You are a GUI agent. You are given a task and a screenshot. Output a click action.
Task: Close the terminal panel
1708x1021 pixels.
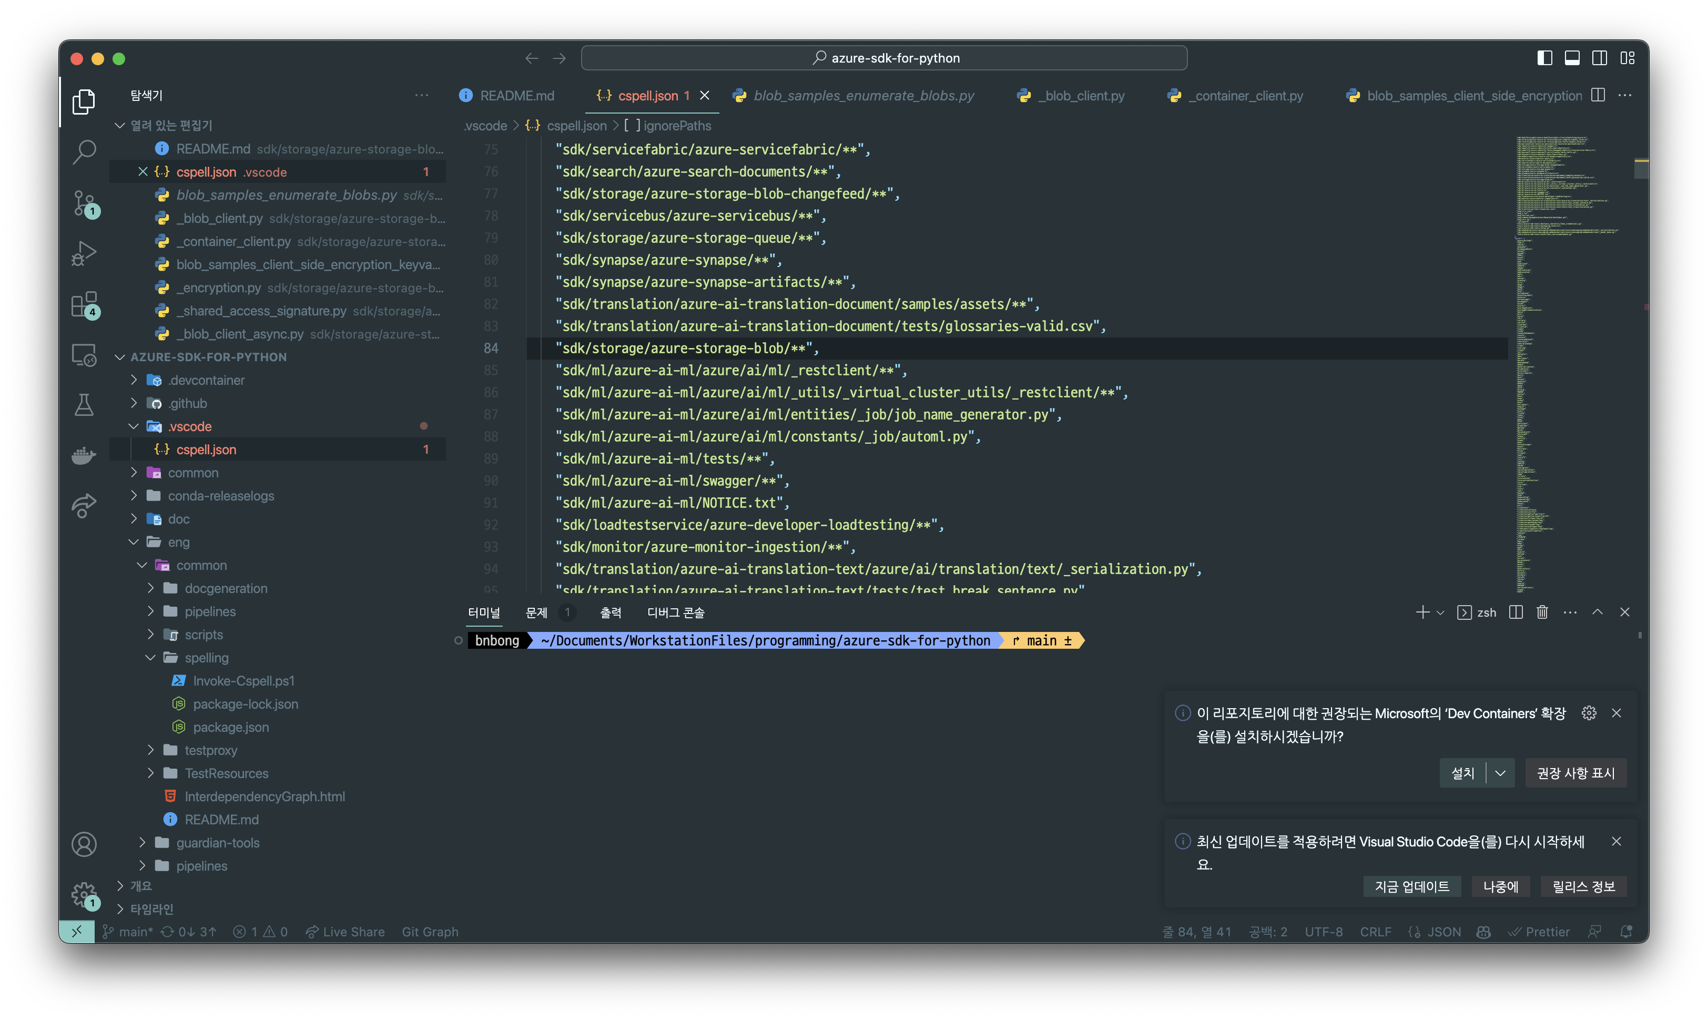1625,612
